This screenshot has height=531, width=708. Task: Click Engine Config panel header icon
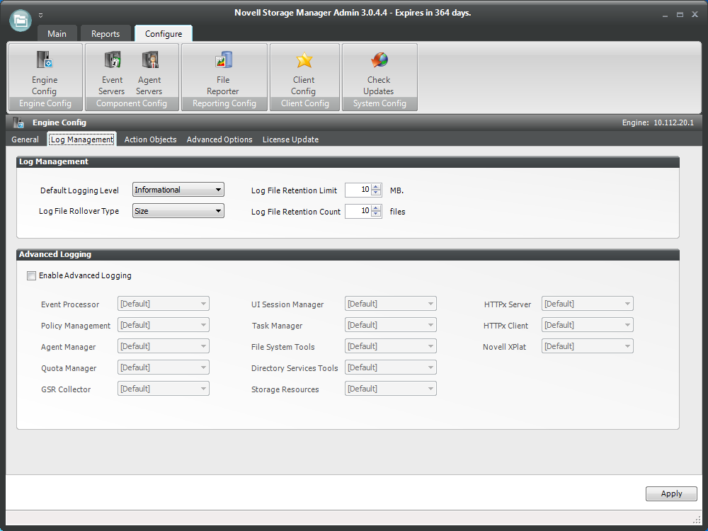(18, 122)
